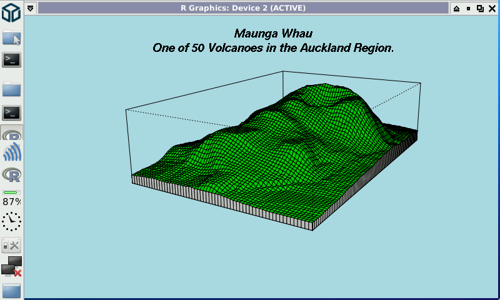Show the desktop via bottom blue icon
The width and height of the screenshot is (500, 300).
[x=12, y=291]
